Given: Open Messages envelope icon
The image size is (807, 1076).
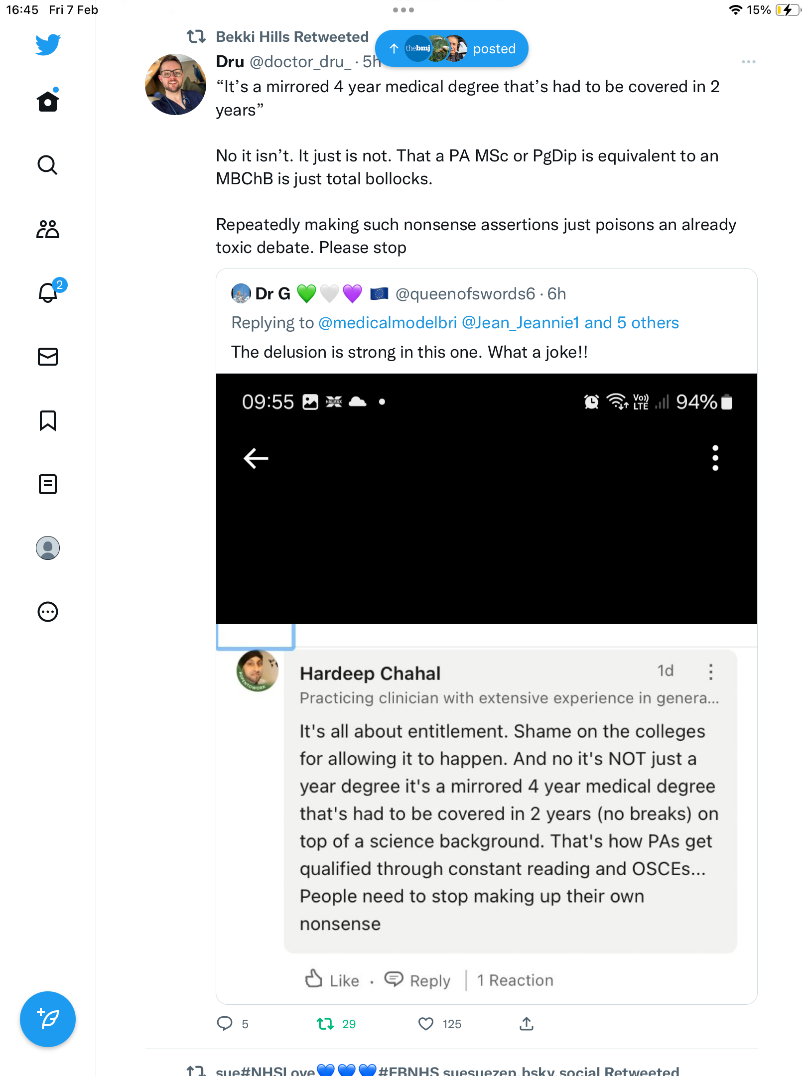Looking at the screenshot, I should [48, 357].
